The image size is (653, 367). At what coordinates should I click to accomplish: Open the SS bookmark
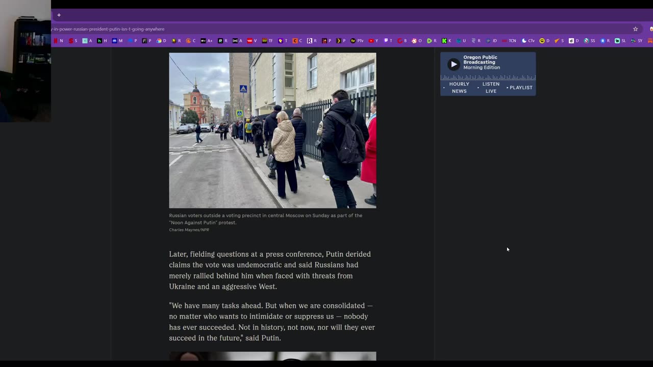tap(589, 41)
